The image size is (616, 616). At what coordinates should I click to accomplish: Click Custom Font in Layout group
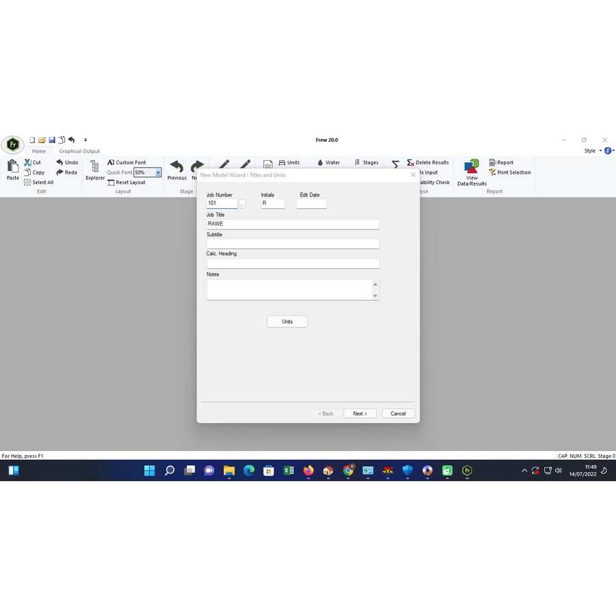127,162
